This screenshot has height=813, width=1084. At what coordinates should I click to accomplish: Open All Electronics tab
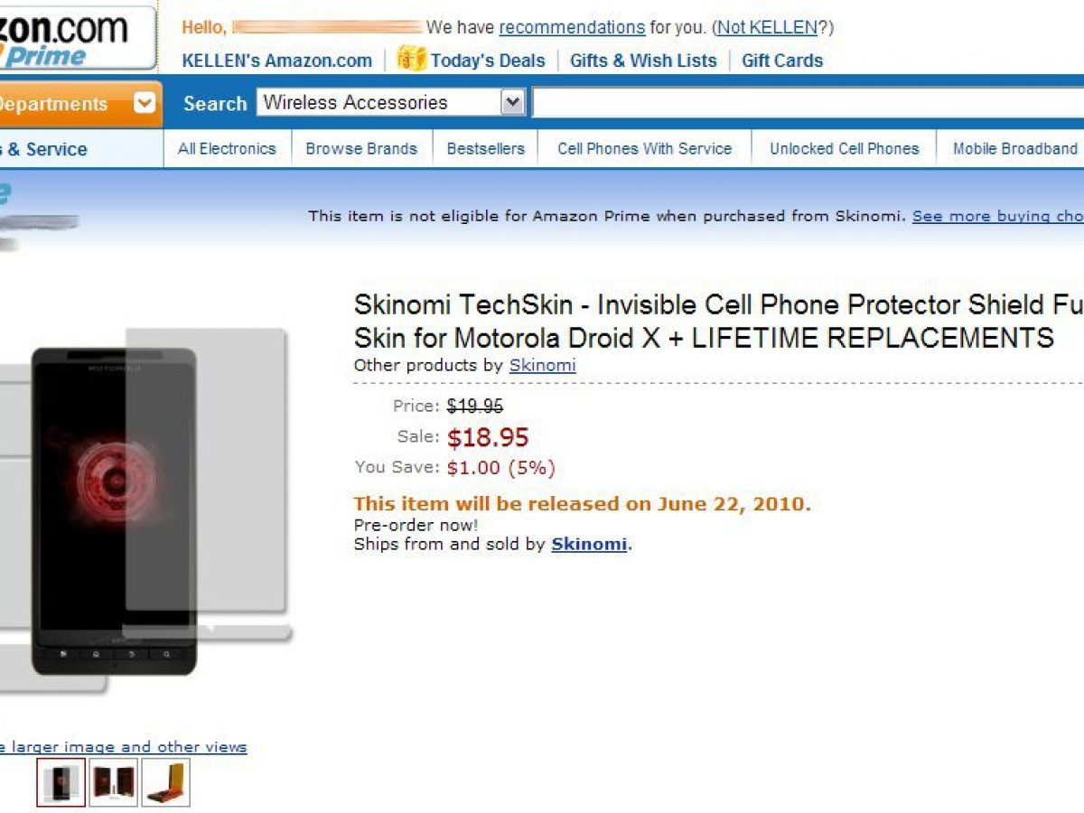point(227,149)
